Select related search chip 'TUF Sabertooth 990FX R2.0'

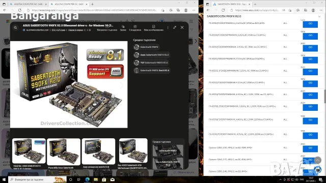point(151,63)
